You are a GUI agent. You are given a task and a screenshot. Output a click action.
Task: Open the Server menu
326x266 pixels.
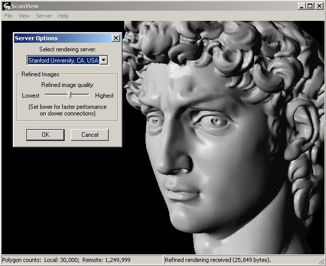click(44, 16)
